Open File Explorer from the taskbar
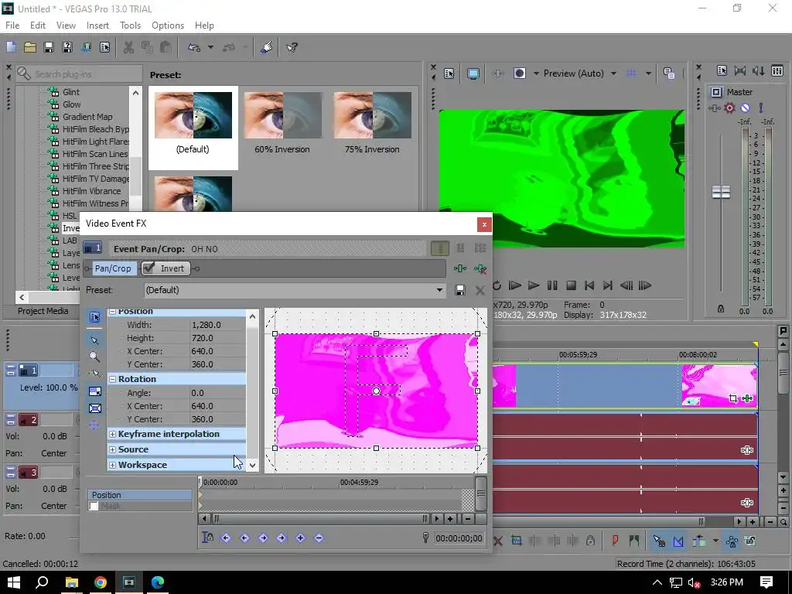This screenshot has width=792, height=594. (72, 582)
